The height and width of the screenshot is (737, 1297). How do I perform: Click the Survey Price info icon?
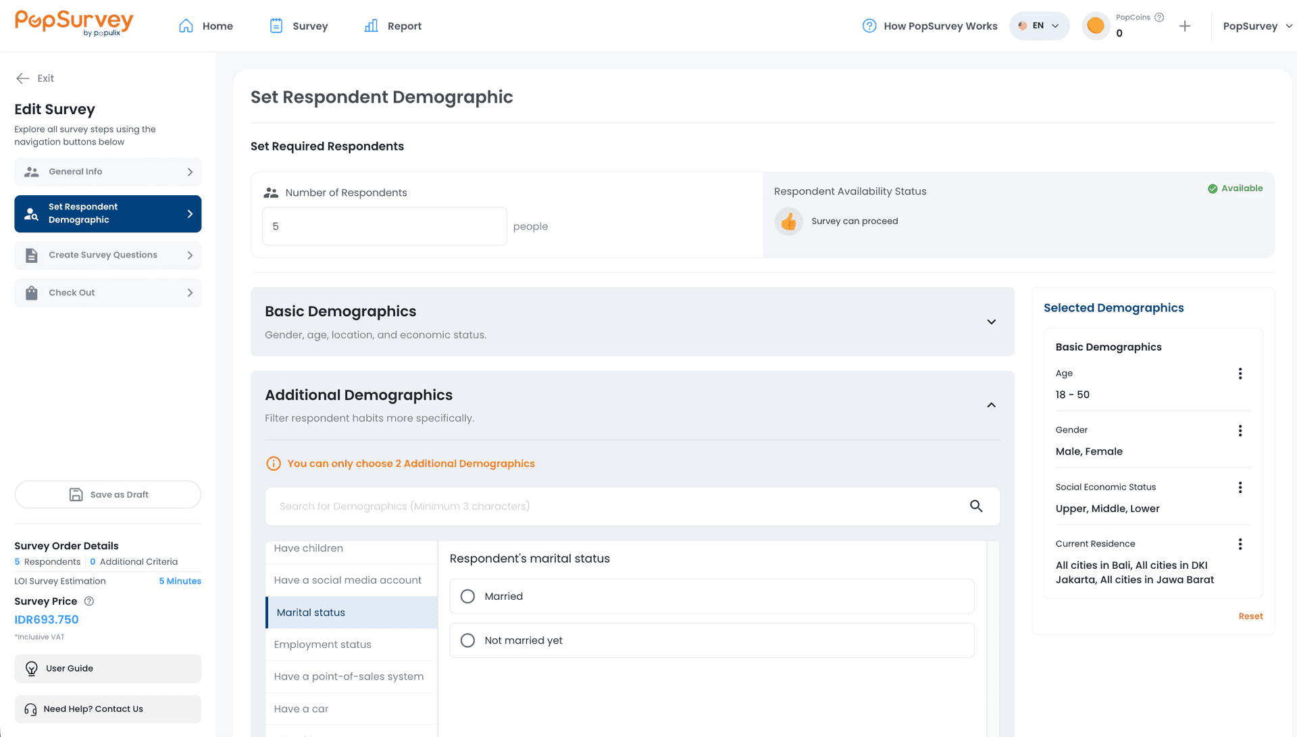[89, 601]
